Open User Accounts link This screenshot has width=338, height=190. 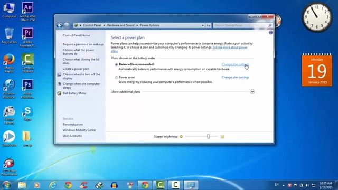[x=72, y=136]
